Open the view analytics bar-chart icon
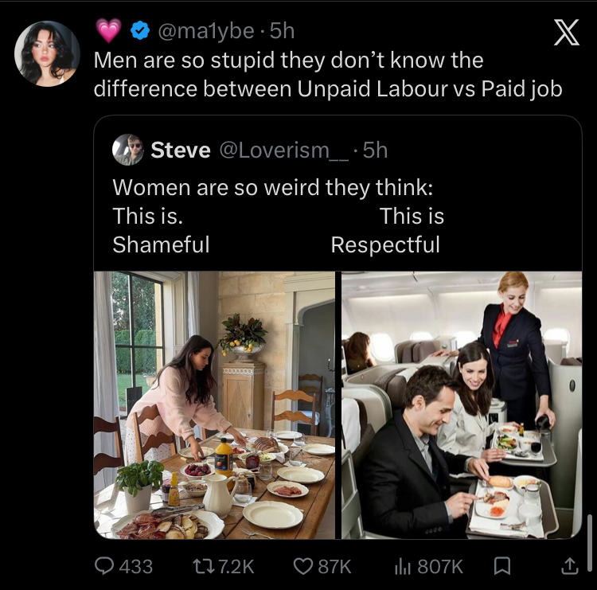 (x=403, y=566)
